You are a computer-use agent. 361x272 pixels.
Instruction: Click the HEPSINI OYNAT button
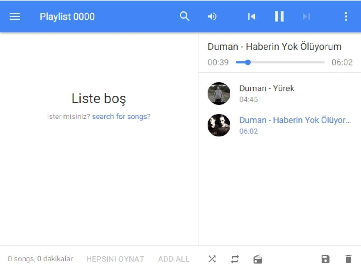(115, 259)
